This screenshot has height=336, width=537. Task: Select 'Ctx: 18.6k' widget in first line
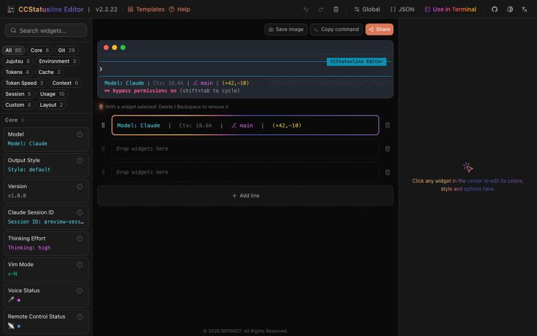(x=195, y=126)
